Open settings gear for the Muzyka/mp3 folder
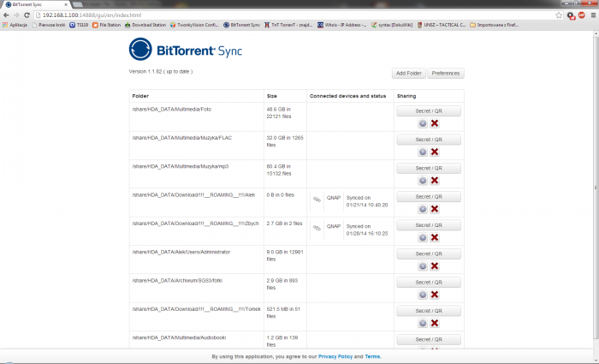599x364 pixels. coord(423,181)
